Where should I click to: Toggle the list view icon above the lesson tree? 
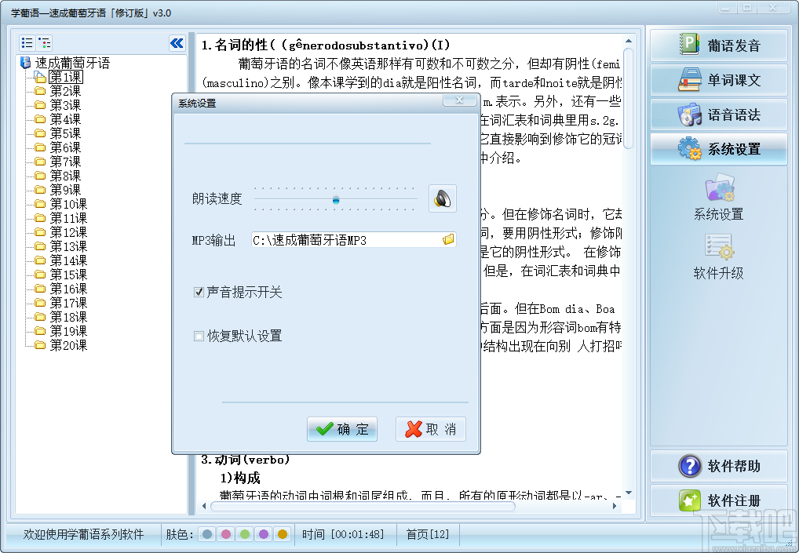(x=27, y=42)
